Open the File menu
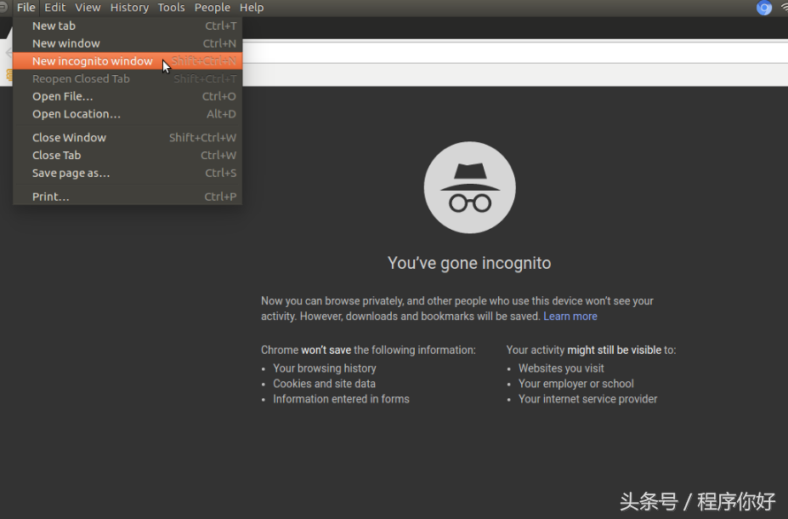The image size is (788, 519). 26,8
